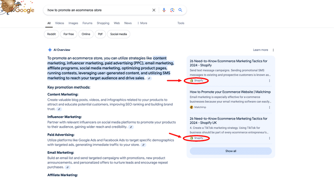Expand the More search categories menu

coord(142,23)
